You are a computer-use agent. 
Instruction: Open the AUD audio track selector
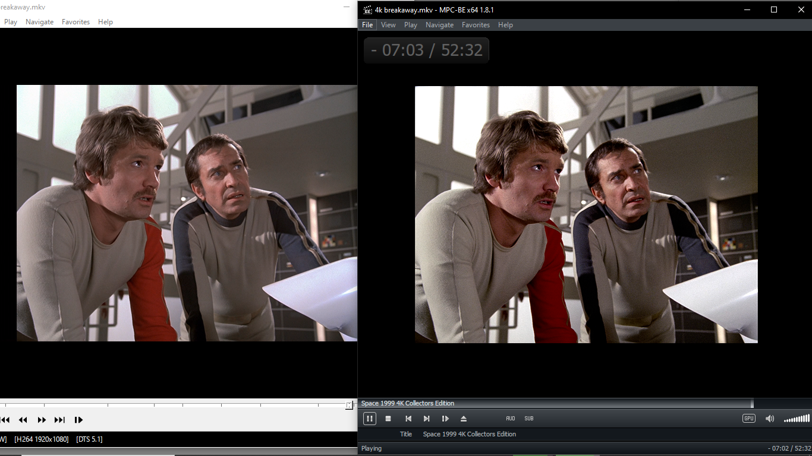[x=511, y=419]
